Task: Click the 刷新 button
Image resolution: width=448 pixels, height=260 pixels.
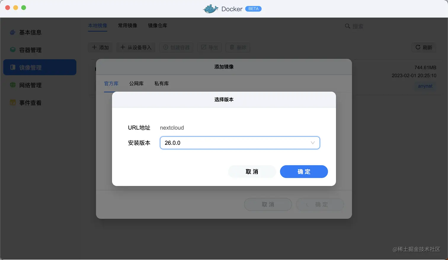Action: coord(423,47)
